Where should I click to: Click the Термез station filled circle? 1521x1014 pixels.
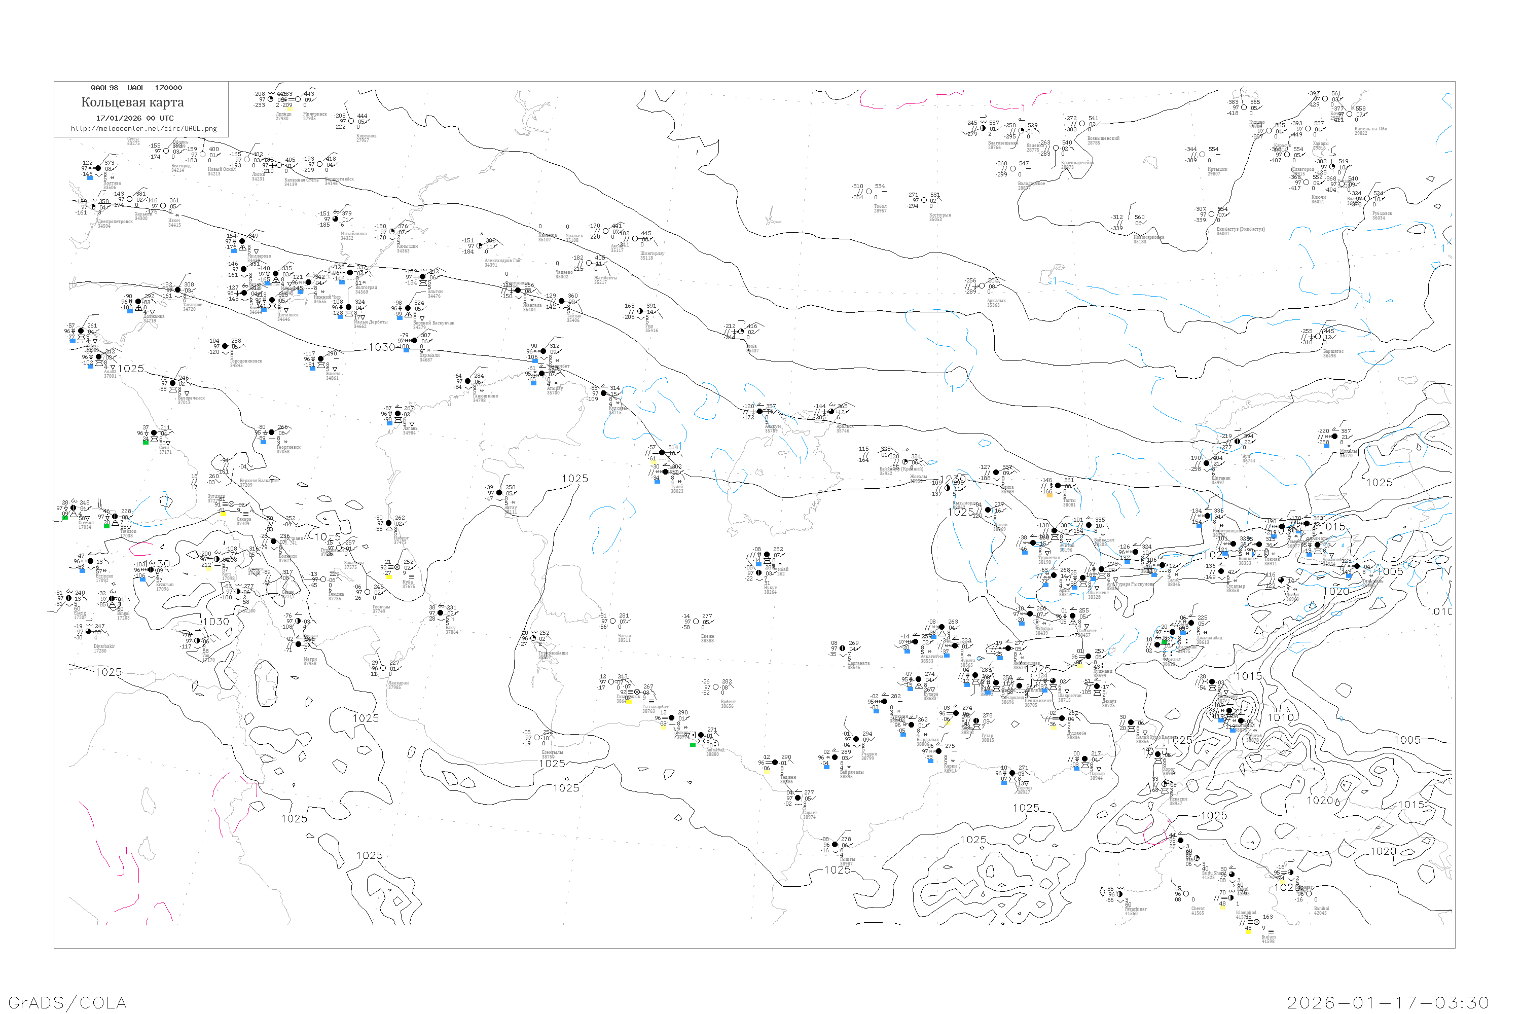point(1012,774)
